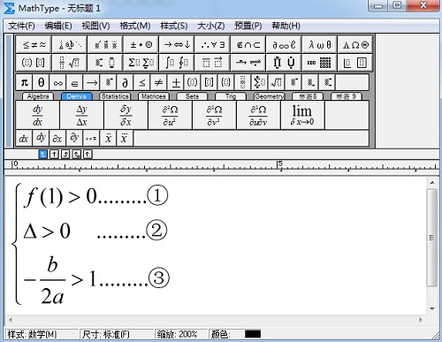442x342 pixels.
Task: Insert the lim δx→0 expression
Action: pos(302,115)
